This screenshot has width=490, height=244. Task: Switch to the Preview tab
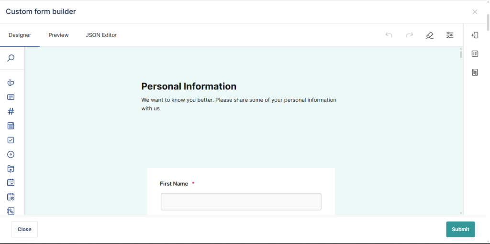tap(58, 35)
